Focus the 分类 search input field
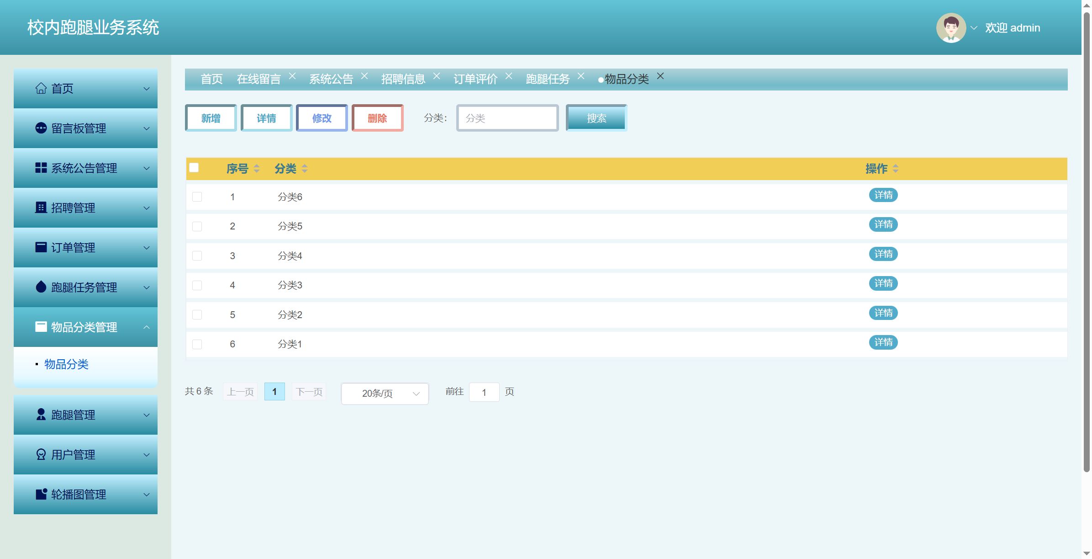The image size is (1092, 559). tap(507, 118)
